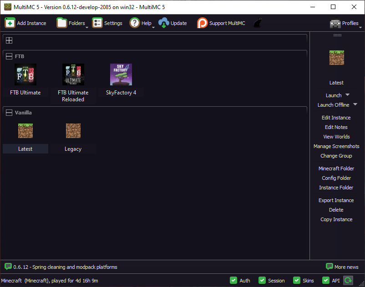Click the Session status checkmark icon
Image resolution: width=365 pixels, height=287 pixels.
262,280
